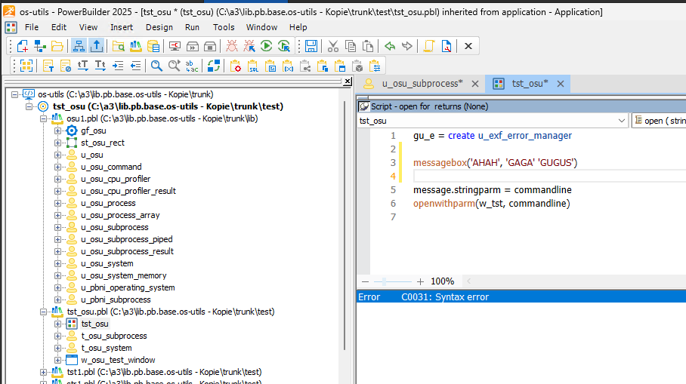This screenshot has width=686, height=384.
Task: Open the event open dropdown
Action: pyautogui.click(x=660, y=121)
